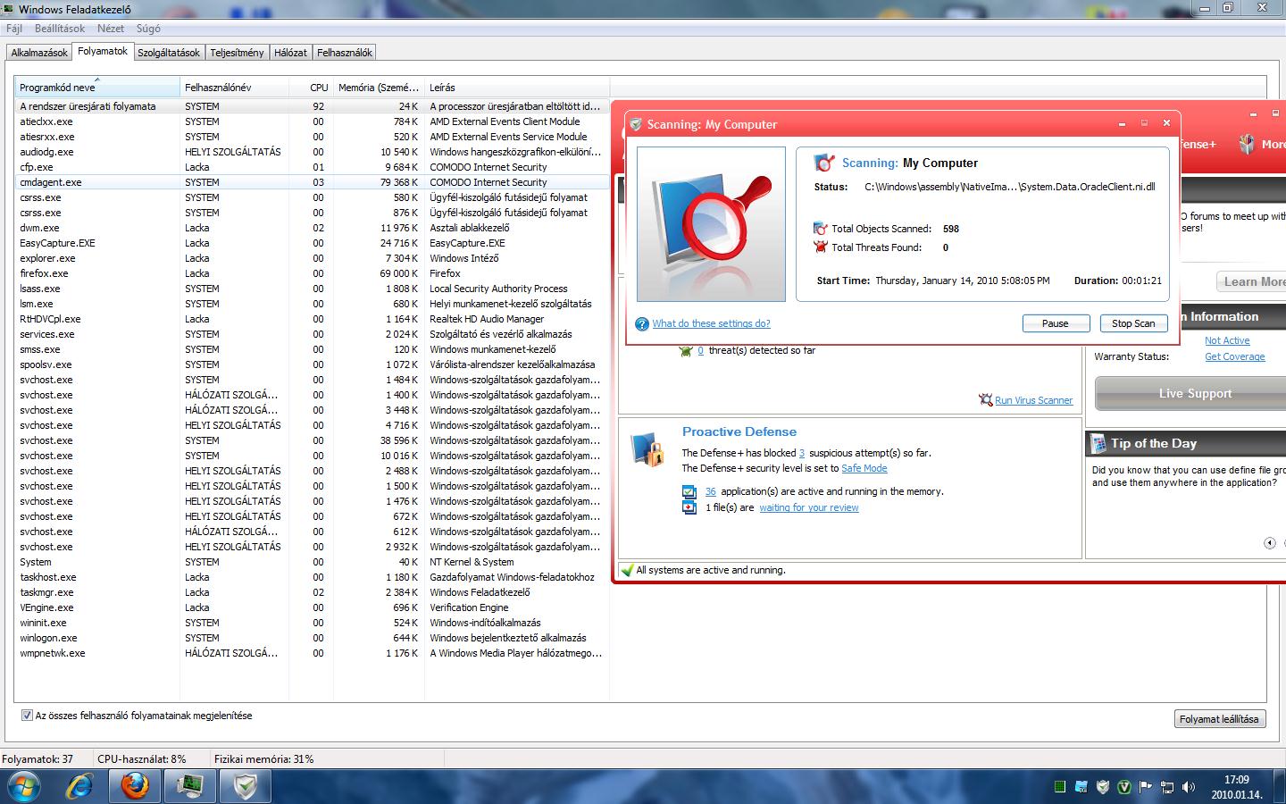
Task: Open the 36 active applications link
Action: pos(711,491)
